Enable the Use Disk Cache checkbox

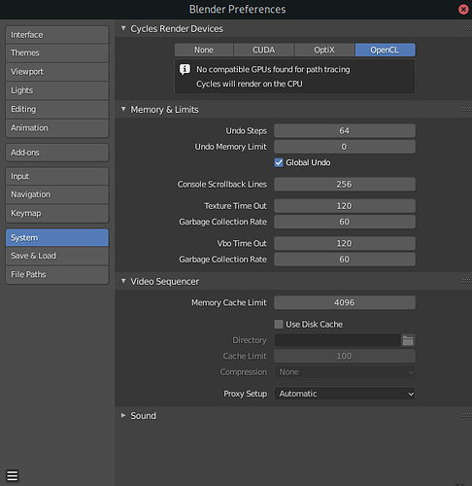pos(279,325)
